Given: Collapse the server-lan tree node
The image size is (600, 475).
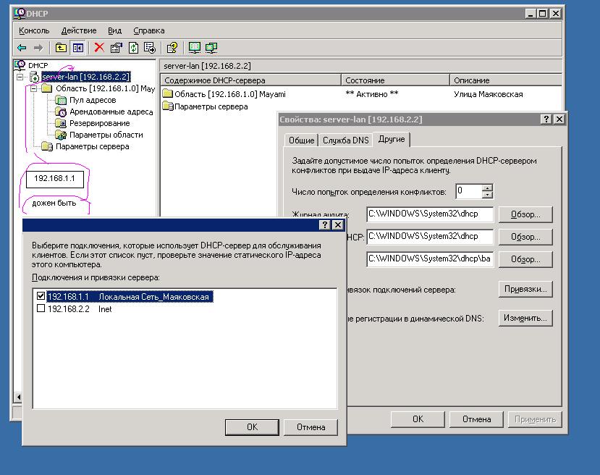Looking at the screenshot, I should tap(20, 77).
